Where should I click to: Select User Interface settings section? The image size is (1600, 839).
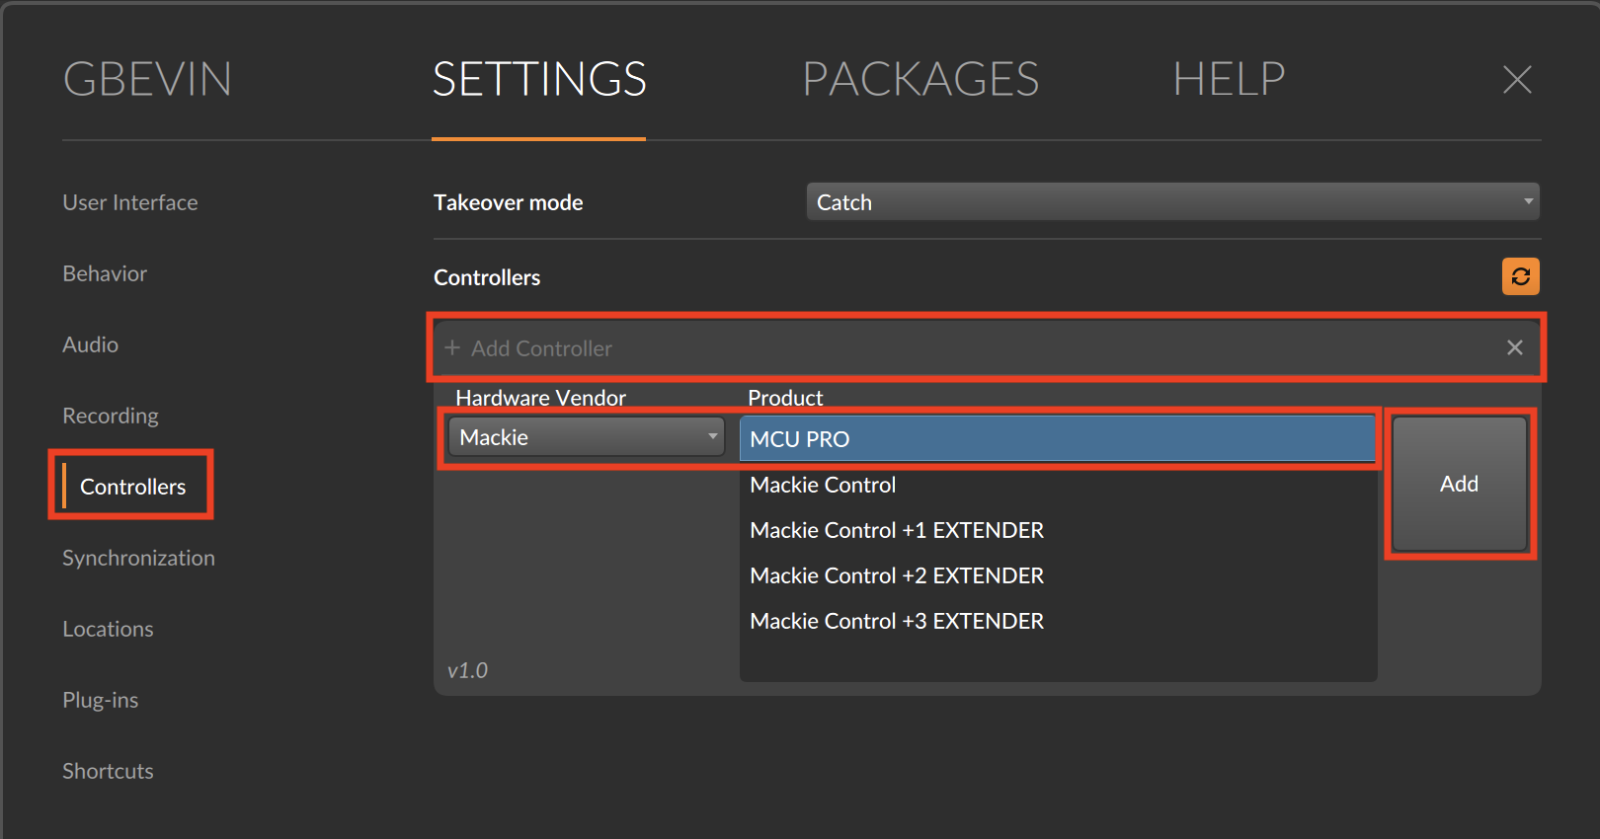pos(130,202)
